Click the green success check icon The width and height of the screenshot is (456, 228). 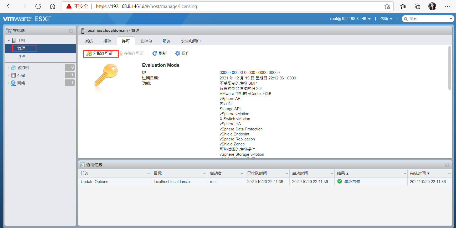click(340, 181)
